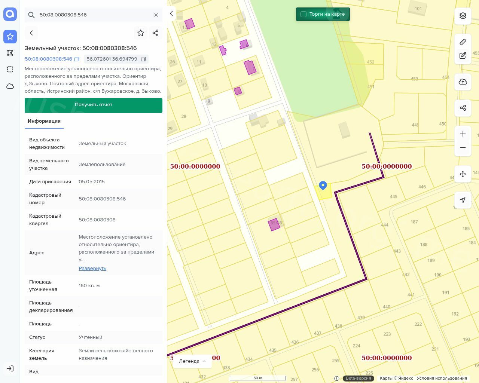Copy coordinates 56.072601 36.694799
Screen dimensions: 479x383
[x=143, y=59]
